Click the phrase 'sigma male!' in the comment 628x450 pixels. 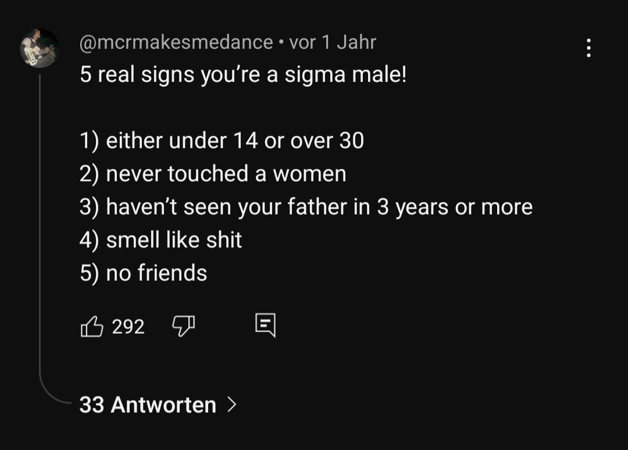[x=345, y=76]
